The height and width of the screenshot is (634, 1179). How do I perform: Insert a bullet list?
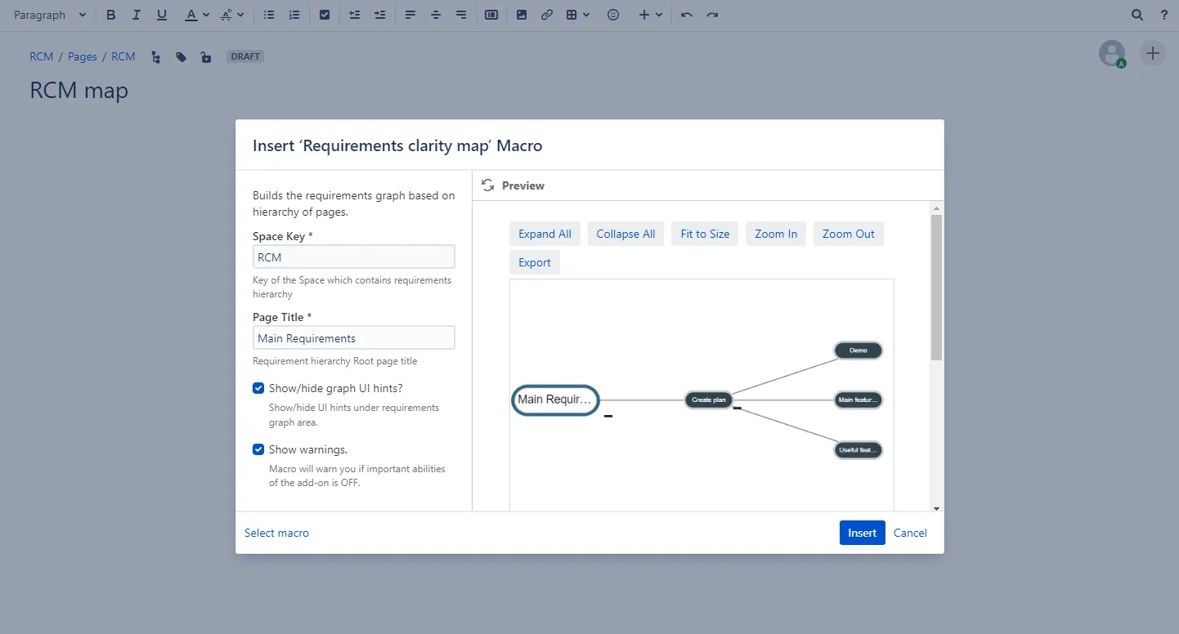pos(269,15)
